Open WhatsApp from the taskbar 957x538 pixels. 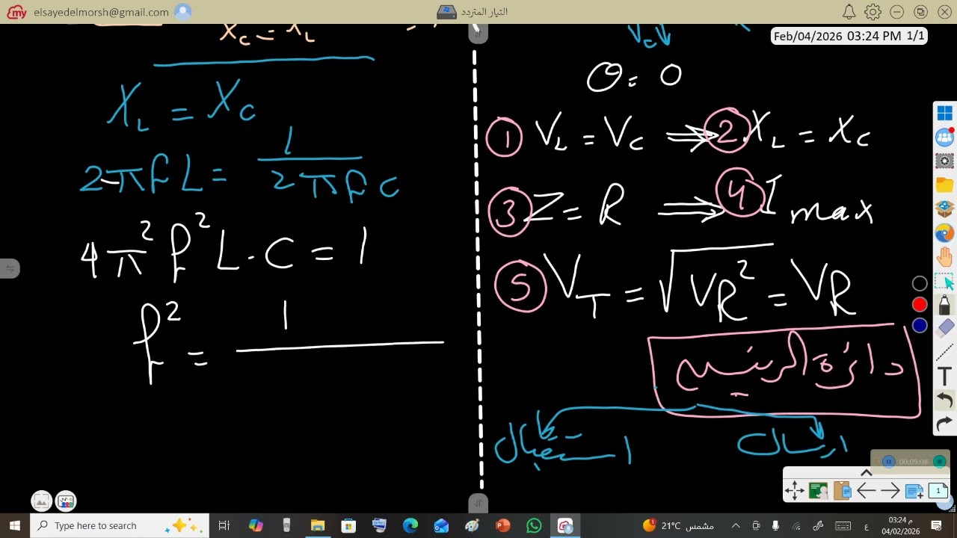click(534, 525)
